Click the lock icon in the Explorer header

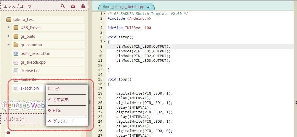(x=83, y=6)
